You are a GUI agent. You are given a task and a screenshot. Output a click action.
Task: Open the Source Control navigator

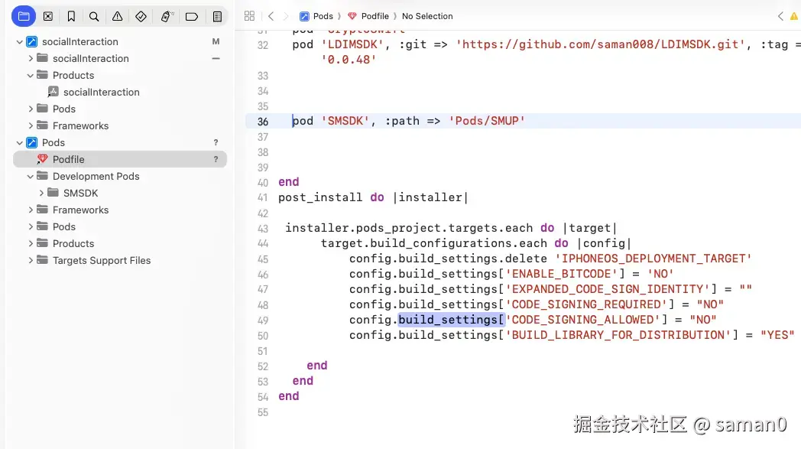click(48, 16)
